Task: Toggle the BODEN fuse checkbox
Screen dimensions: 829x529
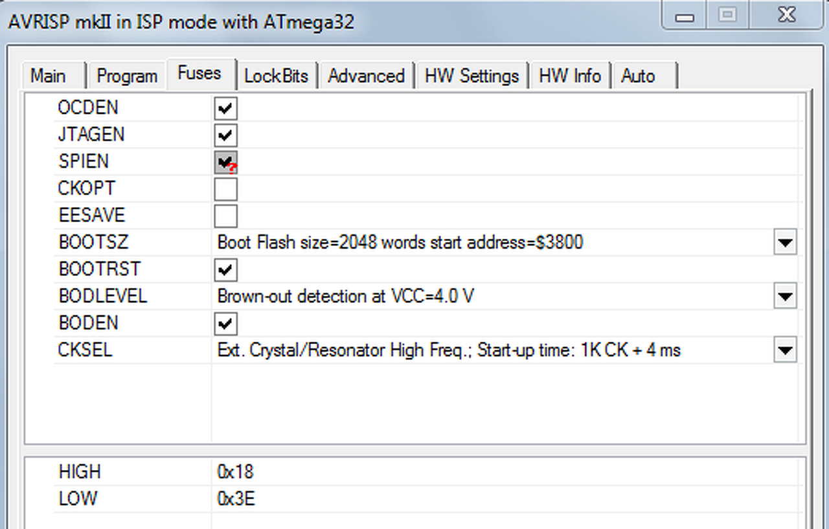Action: pyautogui.click(x=226, y=324)
